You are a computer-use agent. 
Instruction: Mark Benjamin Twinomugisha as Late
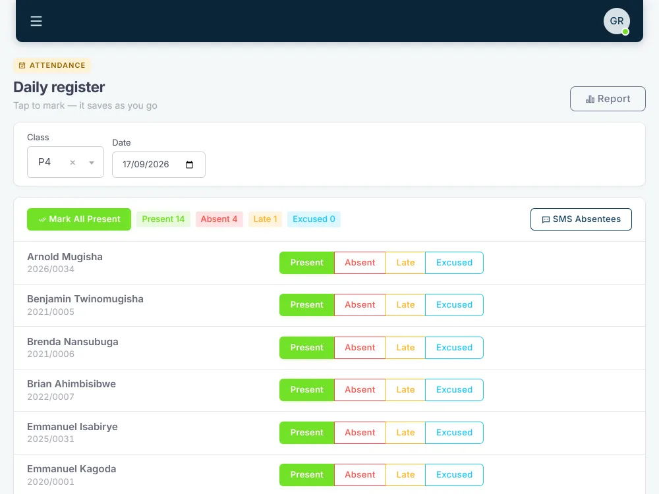(x=405, y=305)
